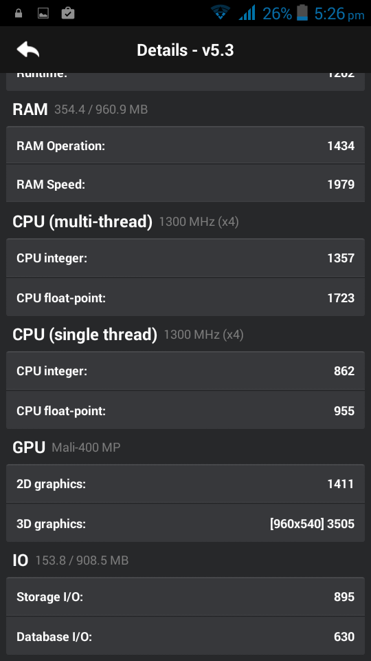Tap the Wi-Fi status icon

point(221,12)
